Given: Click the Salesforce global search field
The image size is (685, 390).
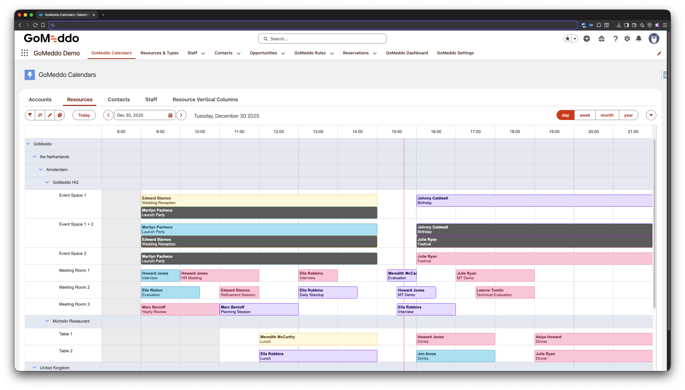Looking at the screenshot, I should (x=322, y=39).
